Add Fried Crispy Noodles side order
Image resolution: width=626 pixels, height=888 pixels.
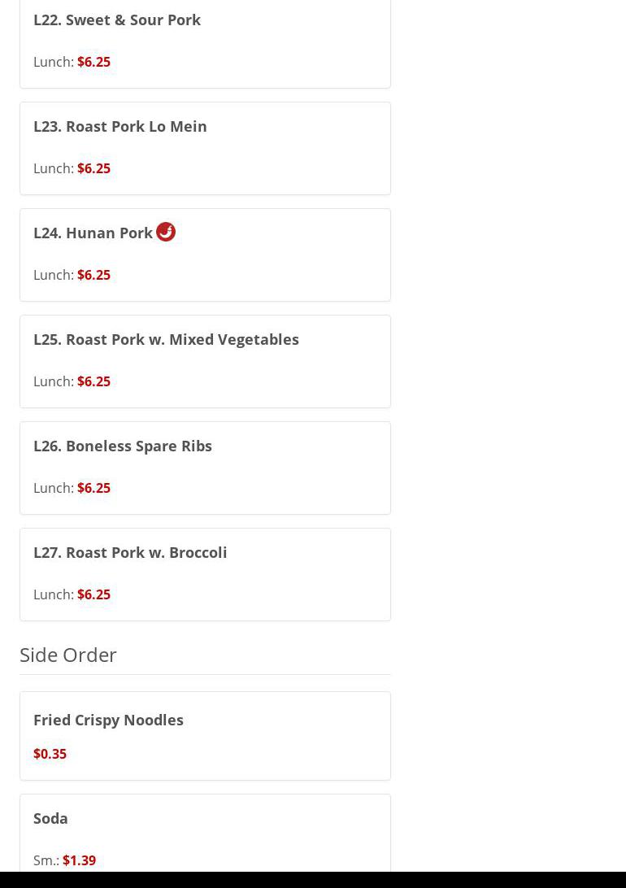coord(108,720)
